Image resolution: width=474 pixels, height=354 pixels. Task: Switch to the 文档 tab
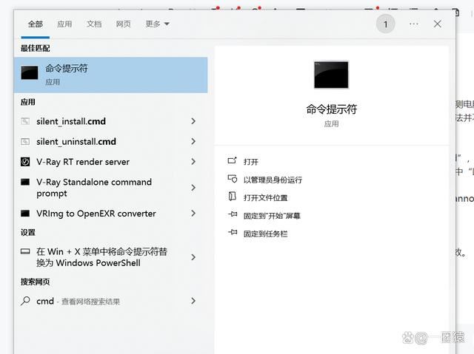click(94, 24)
